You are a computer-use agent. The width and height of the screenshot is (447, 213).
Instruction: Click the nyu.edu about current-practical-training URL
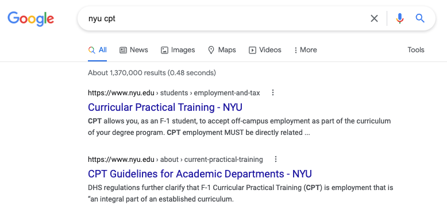(175, 160)
